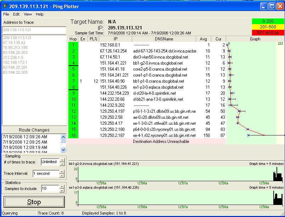The image size is (285, 217).
Task: Click sl-st20-la-4-0.sprintlink.net DNS name
Action: pyautogui.click(x=155, y=93)
